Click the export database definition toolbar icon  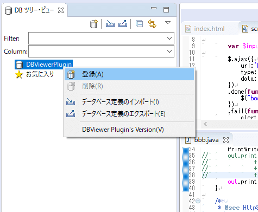click(123, 24)
